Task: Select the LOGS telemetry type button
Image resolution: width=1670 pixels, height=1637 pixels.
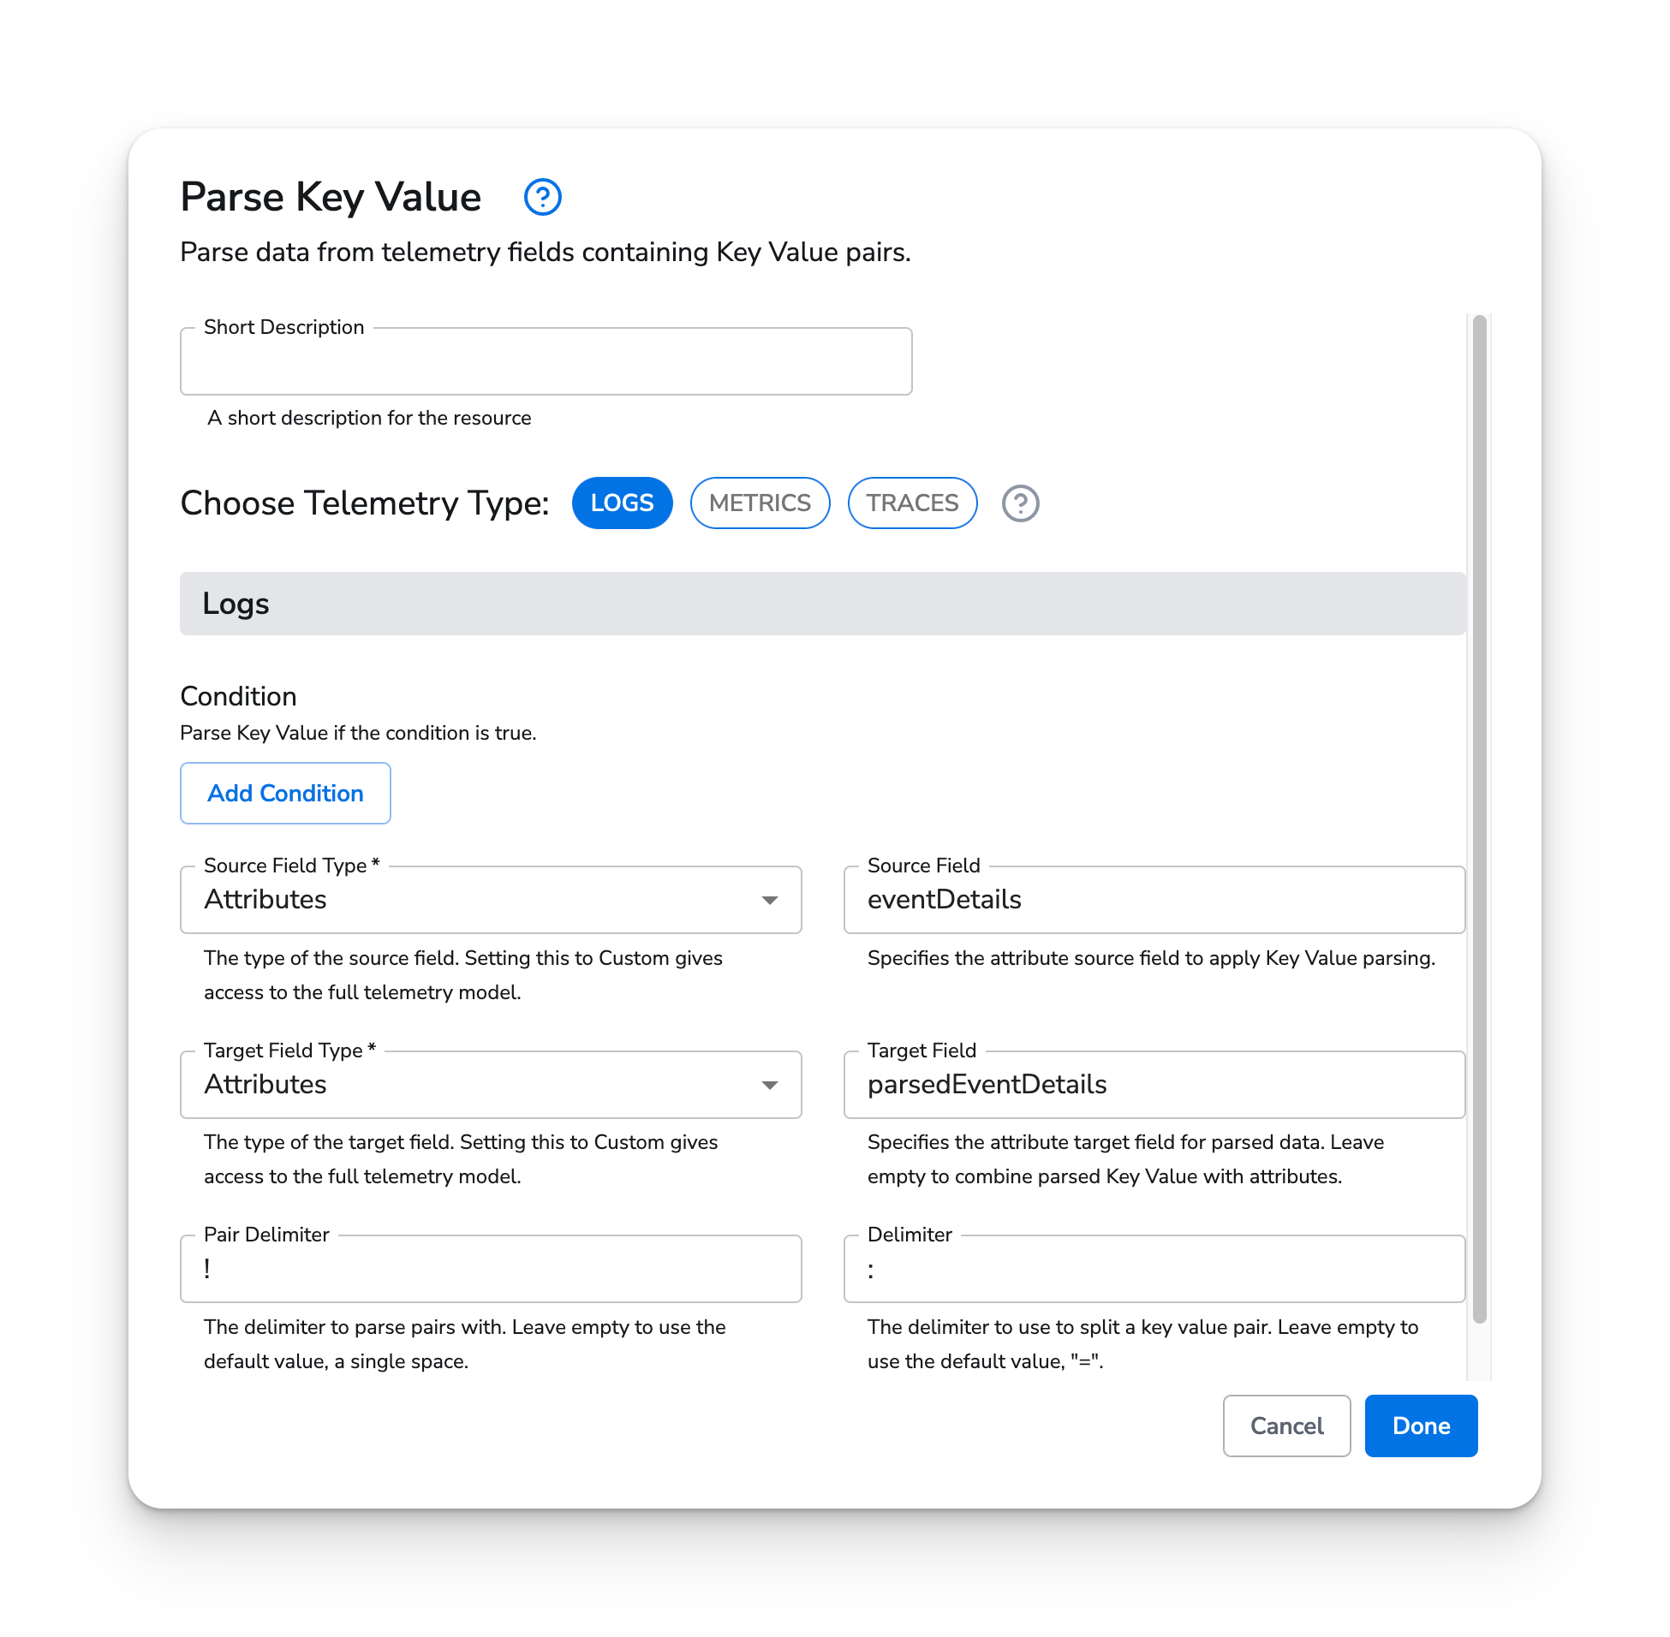Action: tap(622, 503)
